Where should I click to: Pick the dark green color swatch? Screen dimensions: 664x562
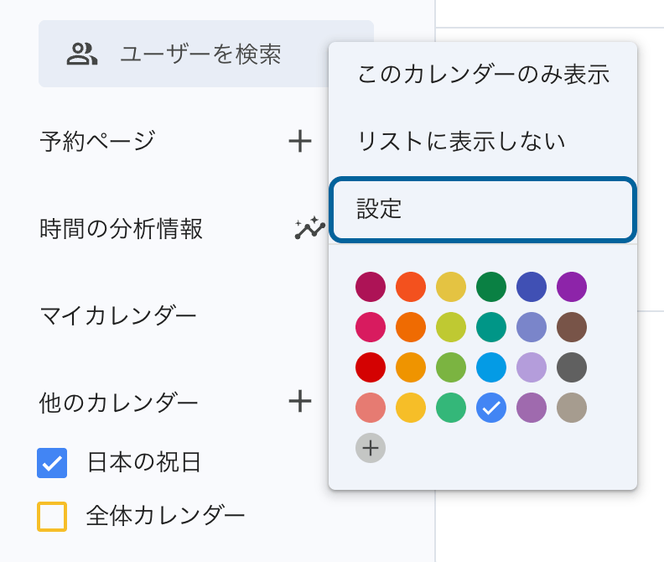(491, 287)
